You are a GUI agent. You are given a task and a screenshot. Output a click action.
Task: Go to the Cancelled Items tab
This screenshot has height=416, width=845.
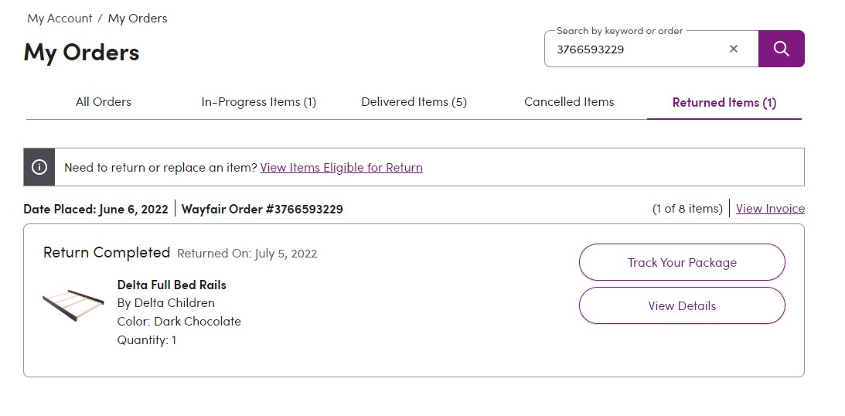(x=569, y=102)
